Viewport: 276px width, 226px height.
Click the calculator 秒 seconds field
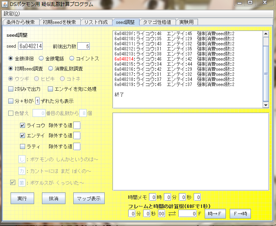(147, 214)
